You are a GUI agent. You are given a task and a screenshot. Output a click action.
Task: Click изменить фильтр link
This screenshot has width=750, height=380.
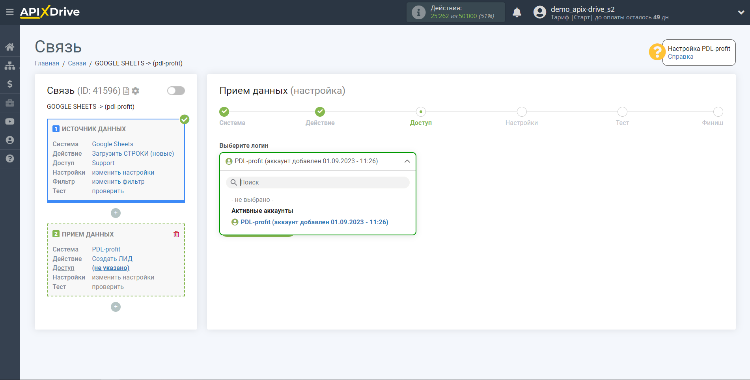118,182
